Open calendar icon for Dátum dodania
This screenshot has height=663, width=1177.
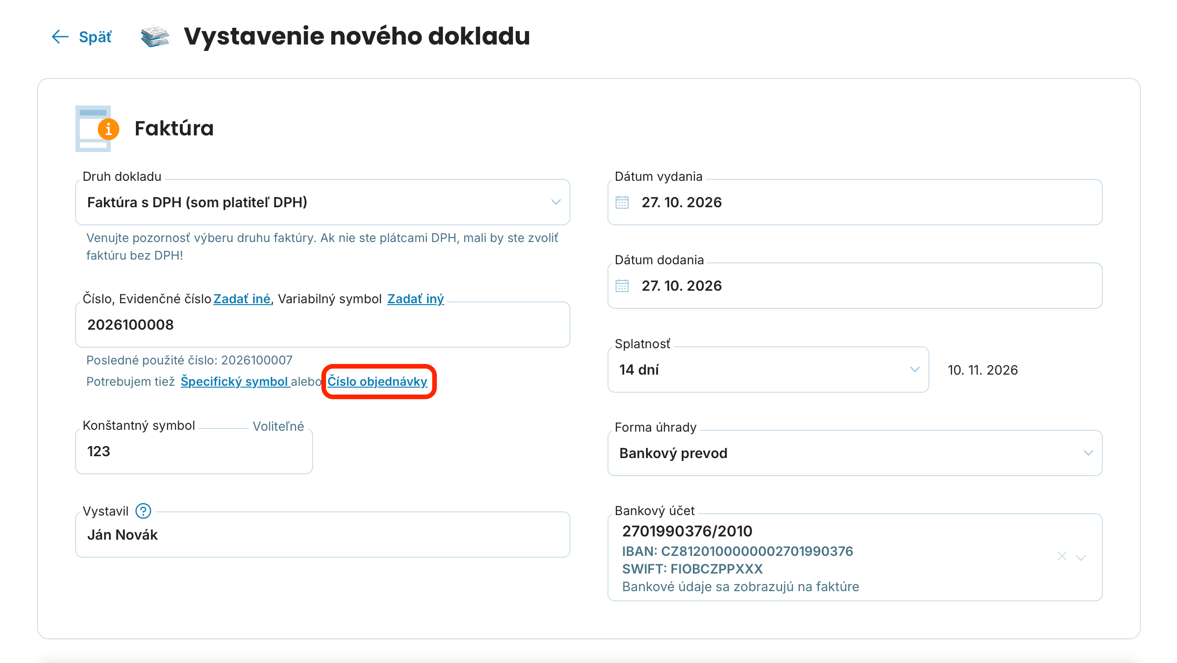click(622, 286)
